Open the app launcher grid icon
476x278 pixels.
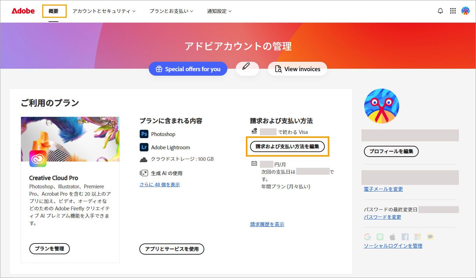point(453,11)
